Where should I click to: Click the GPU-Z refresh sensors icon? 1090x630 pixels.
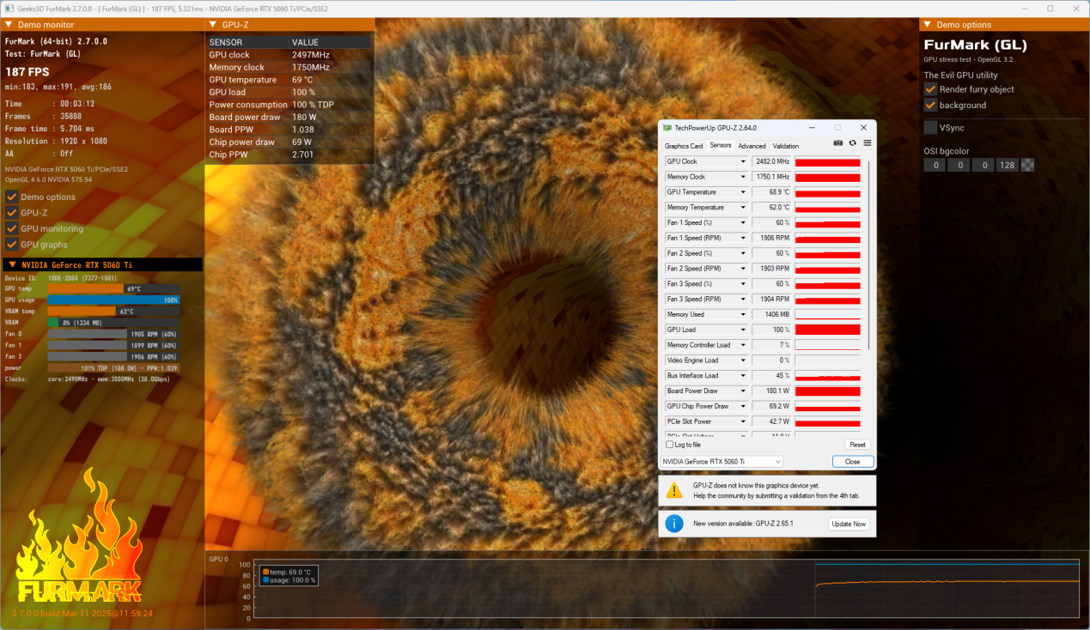(x=852, y=143)
